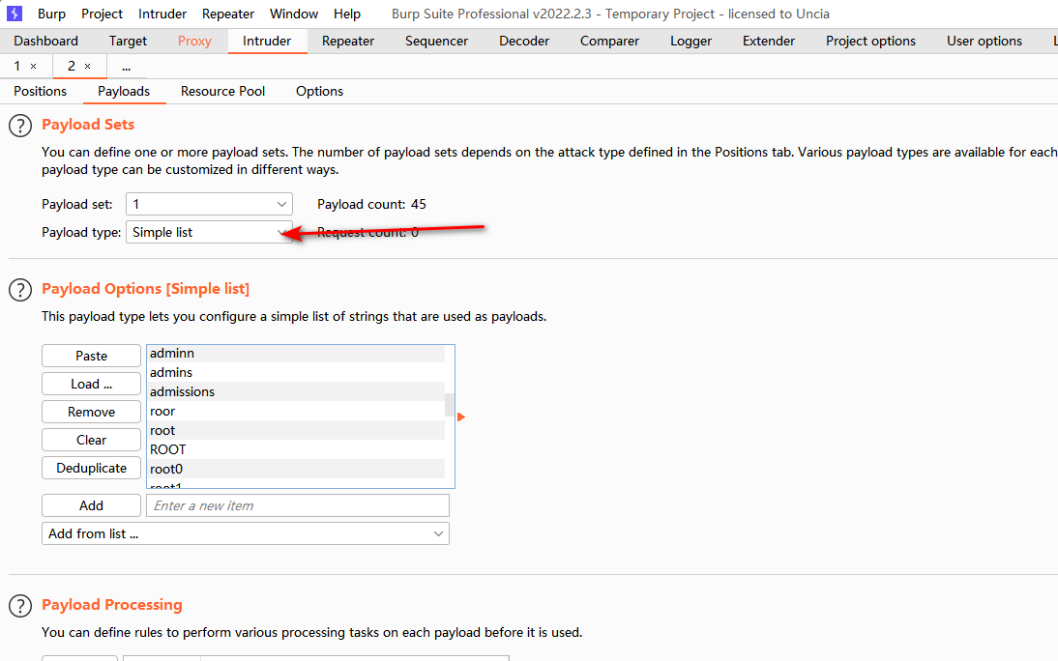Open the Project menu
The image size is (1058, 661).
coord(102,14)
